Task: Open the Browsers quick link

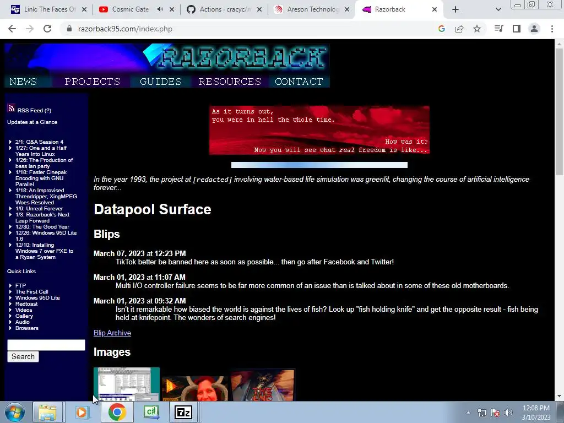Action: point(26,328)
